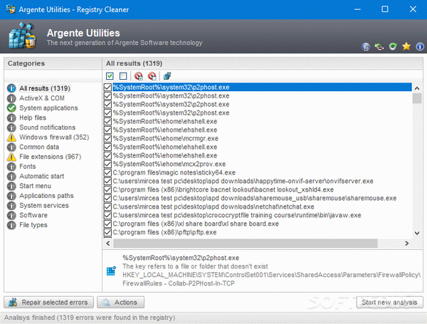
Task: Click the warning icon beside File extensions
Action: 11,157
